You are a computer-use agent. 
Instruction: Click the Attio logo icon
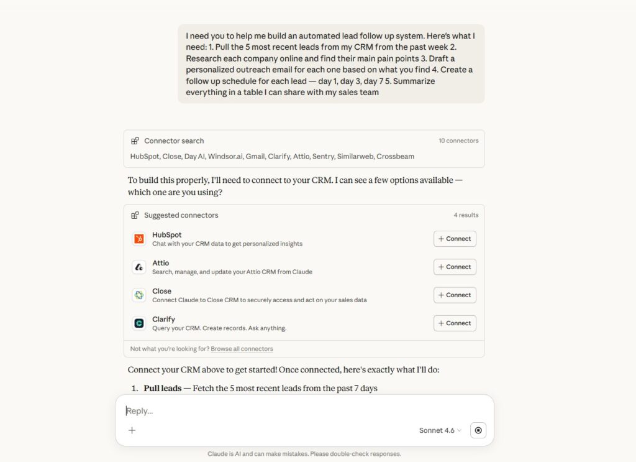pyautogui.click(x=139, y=267)
